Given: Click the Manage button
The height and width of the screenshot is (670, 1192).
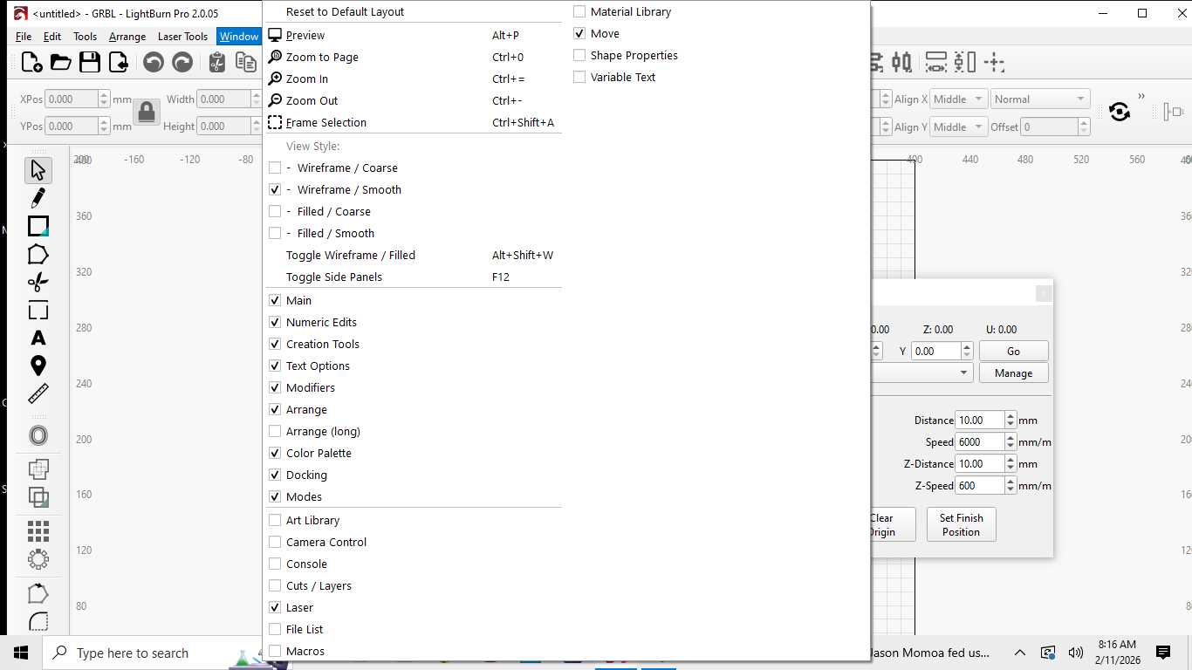Looking at the screenshot, I should coord(1013,373).
